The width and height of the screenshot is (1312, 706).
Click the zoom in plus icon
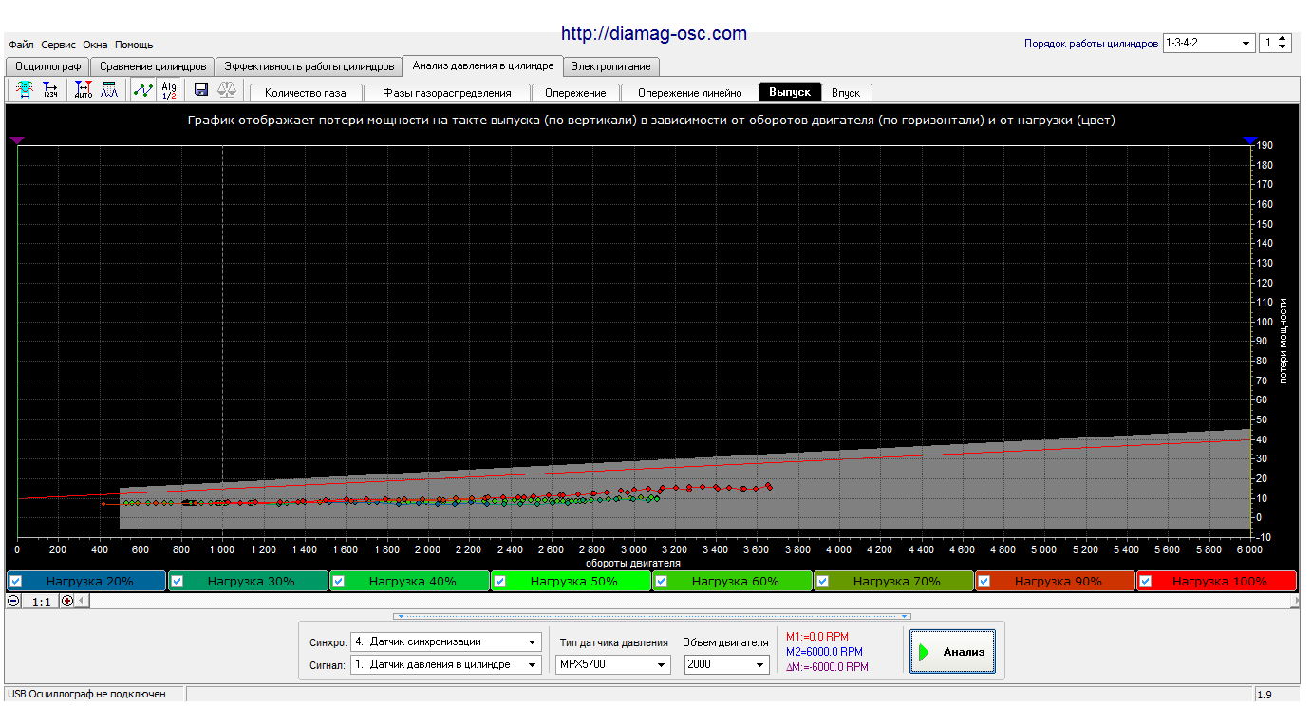pos(67,601)
